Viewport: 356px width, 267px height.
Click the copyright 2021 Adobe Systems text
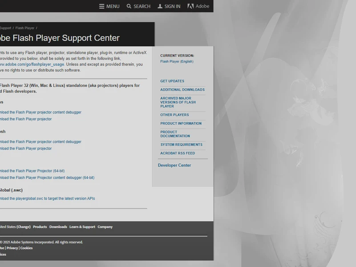pos(41,242)
